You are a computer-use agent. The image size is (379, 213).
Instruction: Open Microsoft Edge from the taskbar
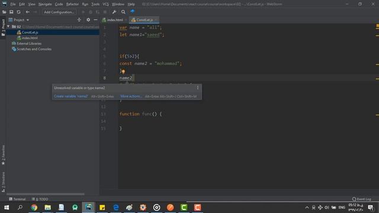tap(116, 208)
